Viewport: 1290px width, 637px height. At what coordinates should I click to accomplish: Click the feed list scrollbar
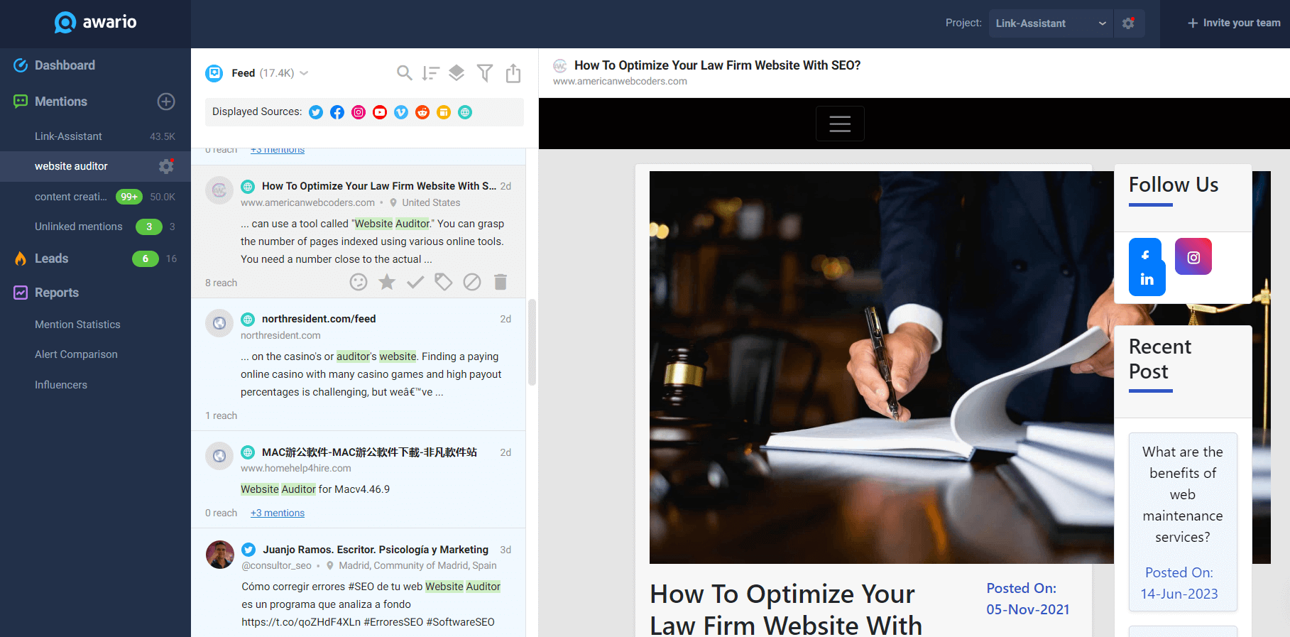click(532, 342)
